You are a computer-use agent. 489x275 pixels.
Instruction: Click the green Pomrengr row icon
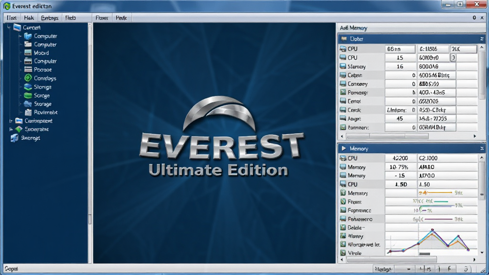(343, 92)
